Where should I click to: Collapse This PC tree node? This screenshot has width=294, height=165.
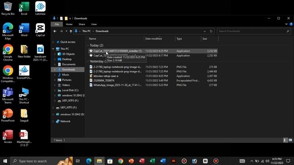[x=53, y=49]
